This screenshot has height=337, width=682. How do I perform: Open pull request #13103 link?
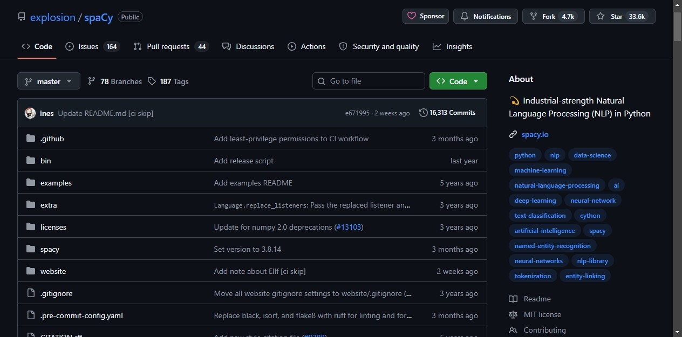click(349, 227)
